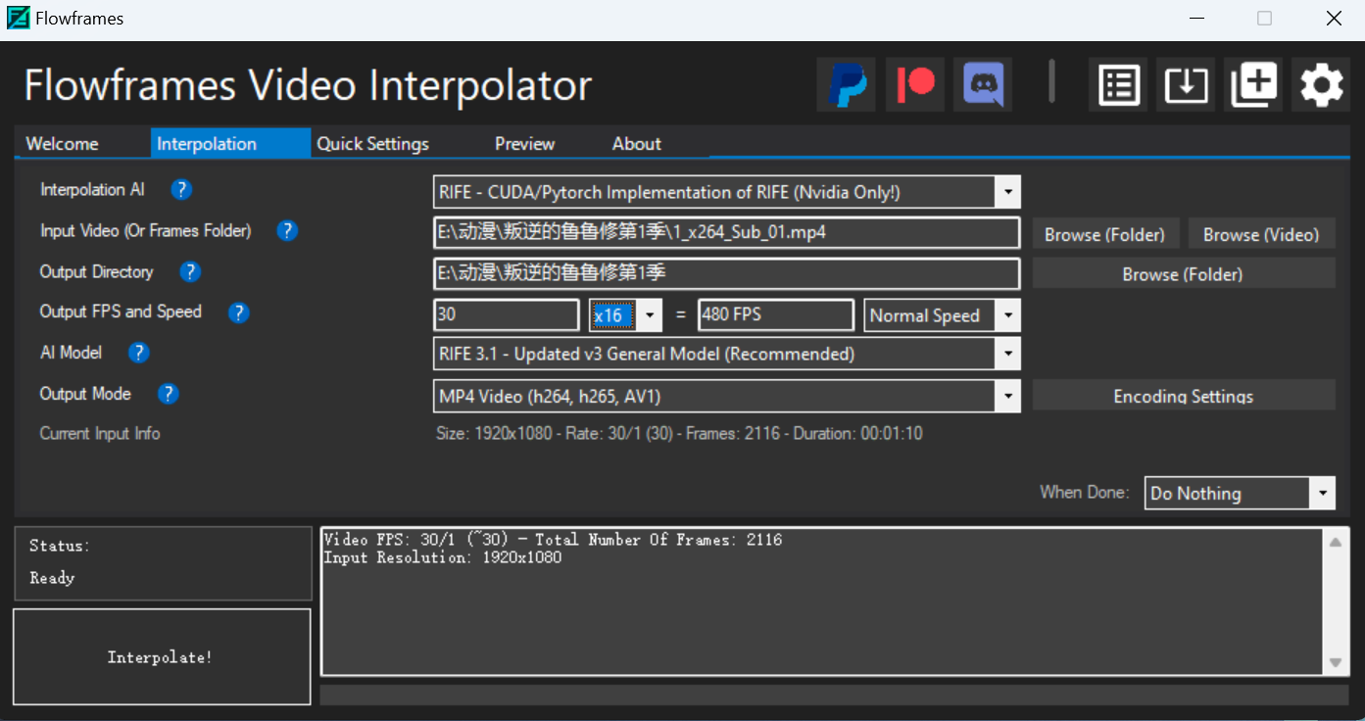The width and height of the screenshot is (1365, 721).
Task: Open the settings gear icon
Action: click(x=1321, y=85)
